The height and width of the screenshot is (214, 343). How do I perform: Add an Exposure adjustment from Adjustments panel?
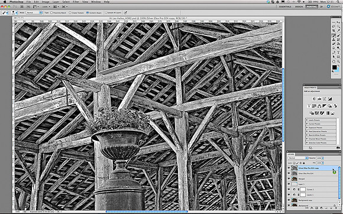(329, 99)
